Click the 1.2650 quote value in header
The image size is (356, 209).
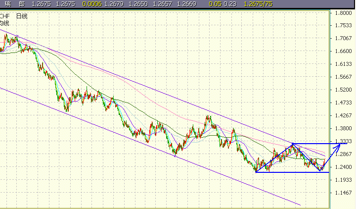(x=138, y=4)
